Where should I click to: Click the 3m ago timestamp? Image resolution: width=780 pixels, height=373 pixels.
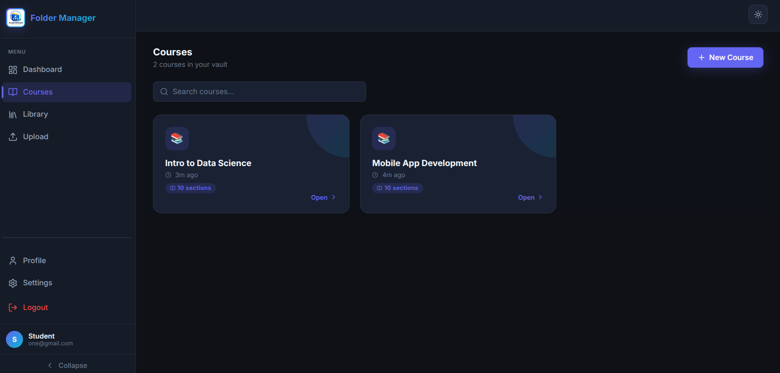click(x=186, y=175)
